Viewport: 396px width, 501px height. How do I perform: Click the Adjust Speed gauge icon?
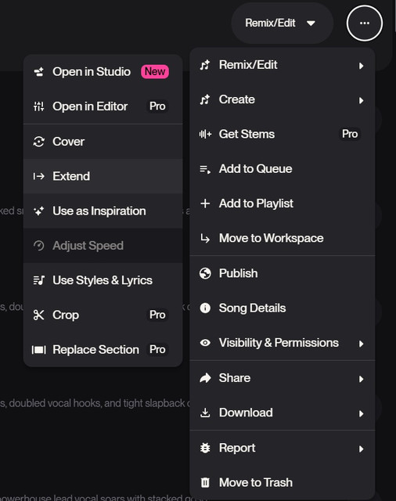(39, 246)
